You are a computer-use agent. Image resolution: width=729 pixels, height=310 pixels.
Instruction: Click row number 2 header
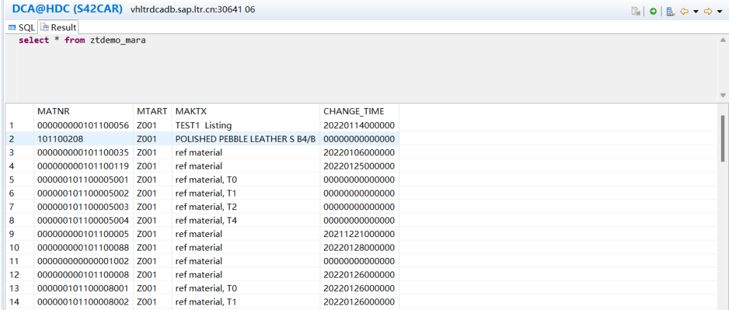(x=20, y=138)
